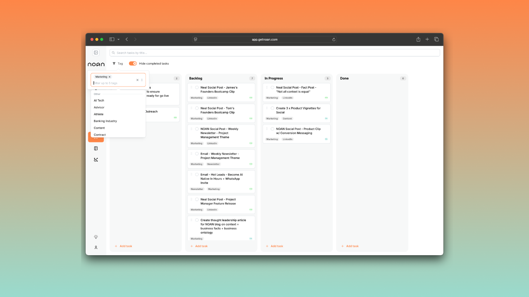The width and height of the screenshot is (529, 297).
Task: Clear all selected tags with the X icon
Action: (x=137, y=80)
